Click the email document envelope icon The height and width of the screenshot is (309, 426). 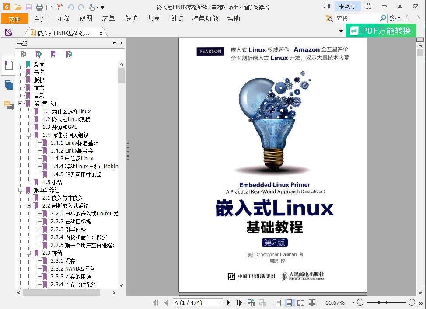coord(50,7)
